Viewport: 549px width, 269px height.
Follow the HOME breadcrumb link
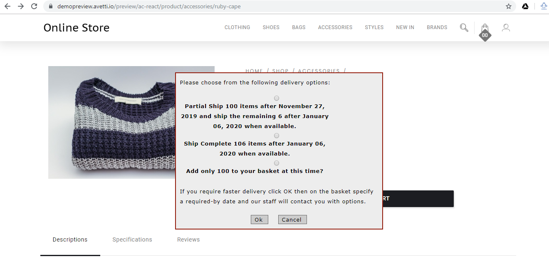(x=254, y=71)
